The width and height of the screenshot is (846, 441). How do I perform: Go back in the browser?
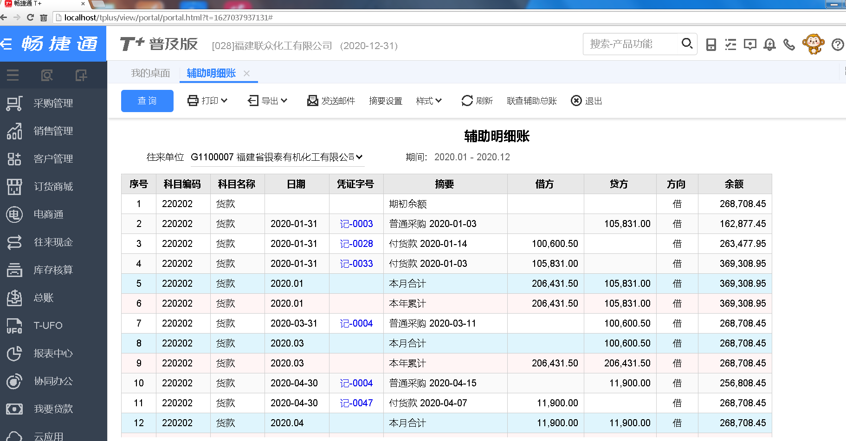pos(4,18)
